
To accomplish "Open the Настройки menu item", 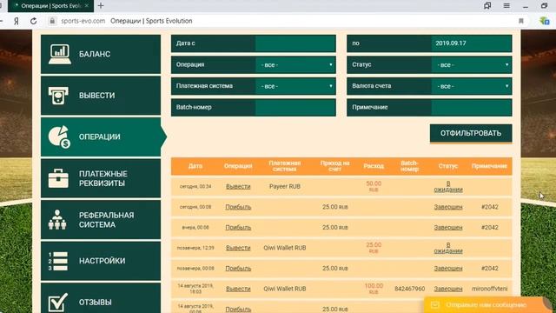I will pyautogui.click(x=101, y=261).
